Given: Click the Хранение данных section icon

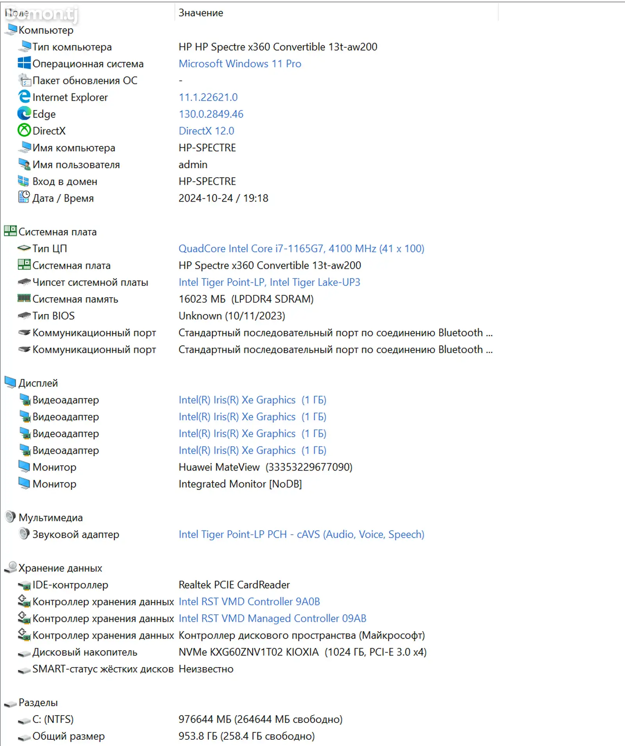Looking at the screenshot, I should tap(11, 568).
